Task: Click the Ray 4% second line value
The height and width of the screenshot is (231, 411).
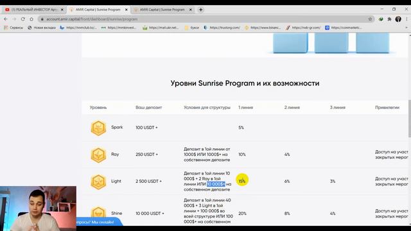Action: coord(287,155)
